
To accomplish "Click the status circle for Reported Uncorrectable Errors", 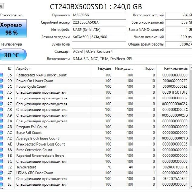I will click(x=1, y=155).
